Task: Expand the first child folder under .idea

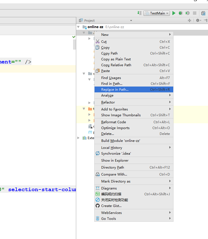Action: [90, 39]
